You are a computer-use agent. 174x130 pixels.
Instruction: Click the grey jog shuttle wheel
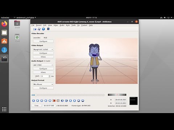point(117,95)
